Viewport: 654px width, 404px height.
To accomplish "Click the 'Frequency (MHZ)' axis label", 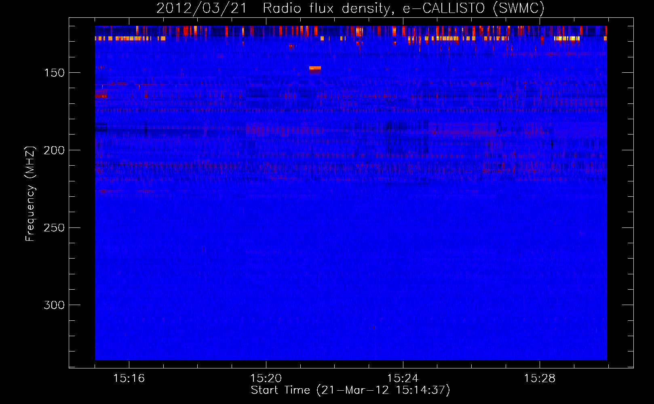I will [31, 194].
